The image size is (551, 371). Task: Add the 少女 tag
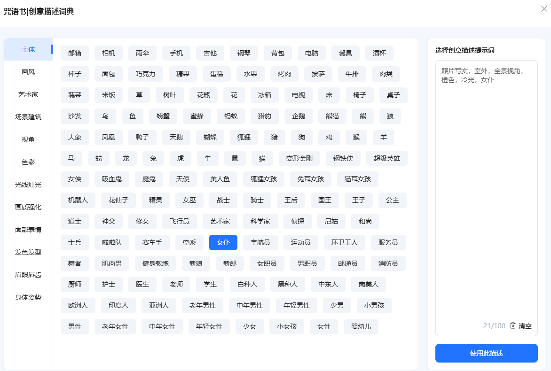pos(250,326)
